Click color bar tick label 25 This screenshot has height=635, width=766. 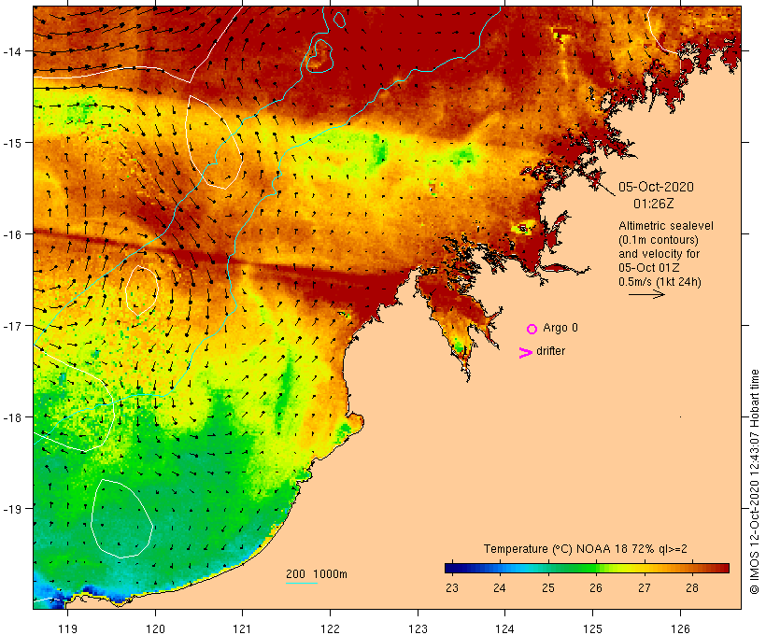(x=548, y=587)
